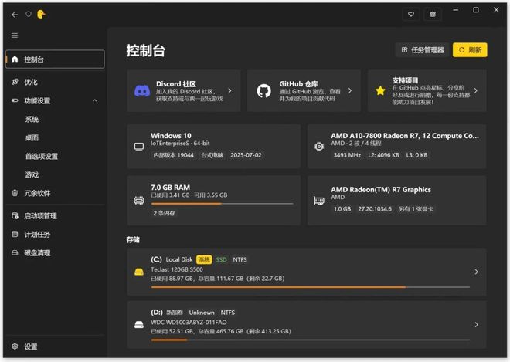
Task: Click the D: disk usage bar
Action: point(311,340)
